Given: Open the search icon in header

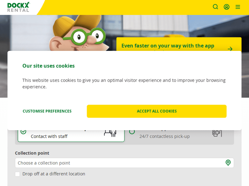Looking at the screenshot, I should coord(215,7).
